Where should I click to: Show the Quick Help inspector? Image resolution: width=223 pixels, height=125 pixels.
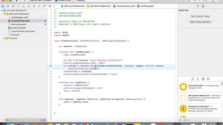click(203, 6)
